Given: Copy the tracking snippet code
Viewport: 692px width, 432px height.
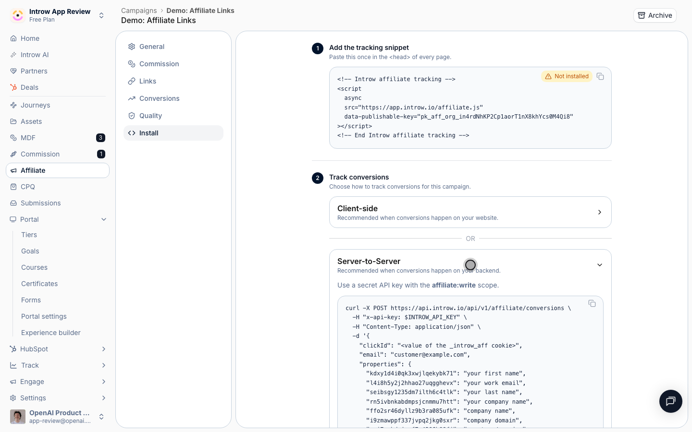Looking at the screenshot, I should pyautogui.click(x=600, y=76).
